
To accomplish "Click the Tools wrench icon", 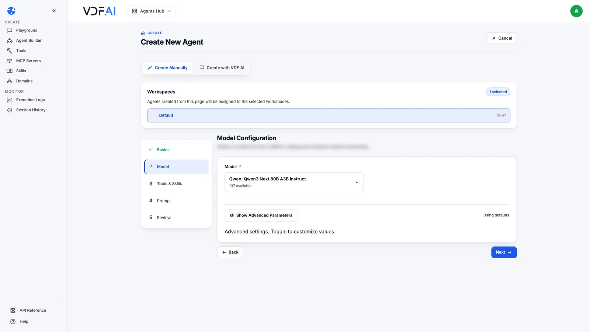I will coord(10,51).
